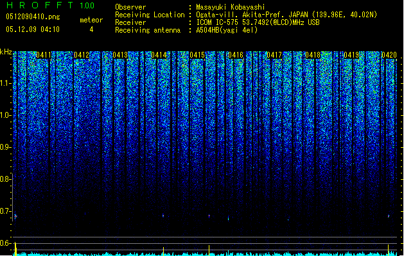Click the 0416 time marker
404x256 pixels.
click(236, 55)
